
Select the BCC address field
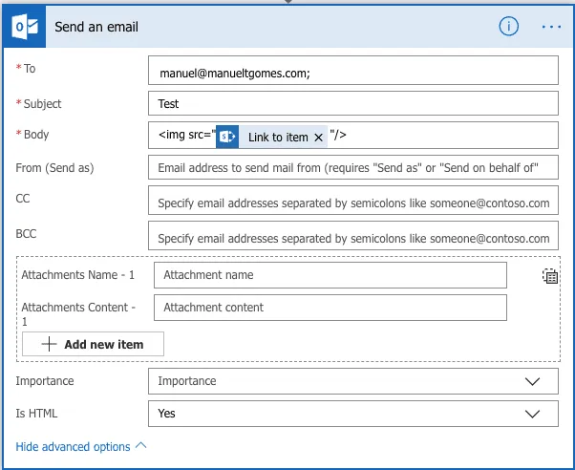click(x=353, y=236)
